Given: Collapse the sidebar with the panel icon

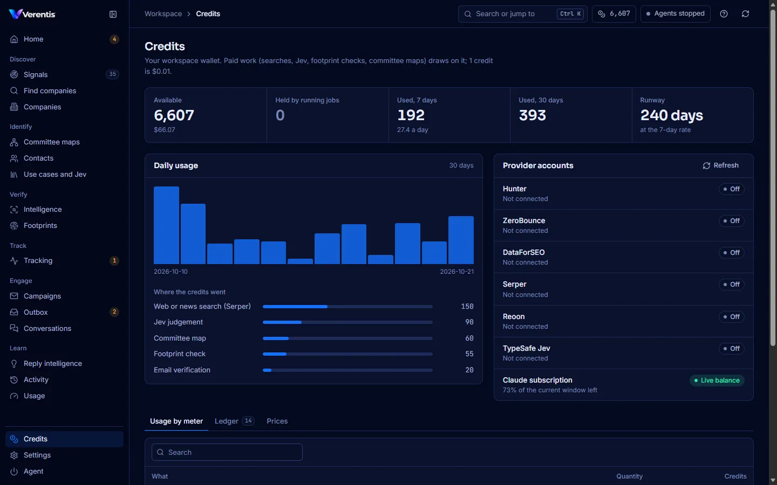Looking at the screenshot, I should (113, 15).
